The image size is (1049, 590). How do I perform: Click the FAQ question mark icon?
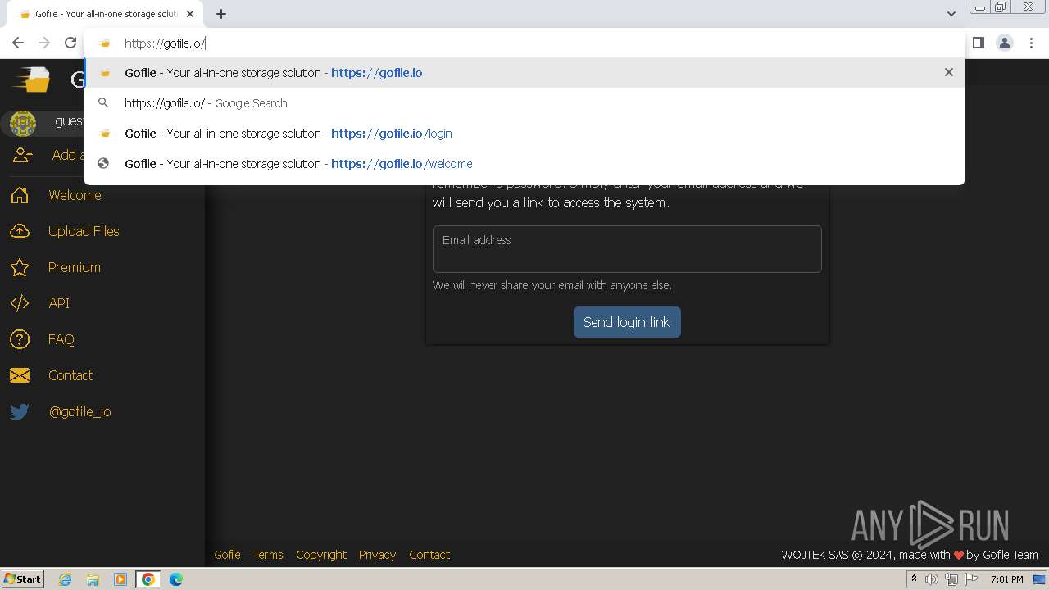[20, 339]
